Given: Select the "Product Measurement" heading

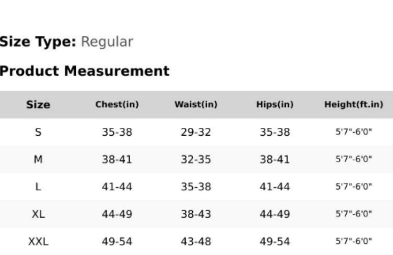Looking at the screenshot, I should [84, 71].
